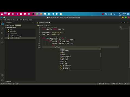
Task: Click the battery icon in system tray
Action: [112, 14]
